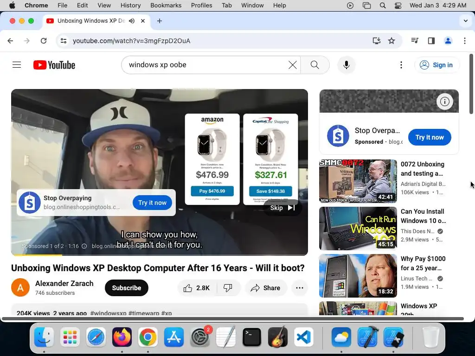Open ad info icon in sidebar banner
This screenshot has height=356, width=475.
(445, 102)
